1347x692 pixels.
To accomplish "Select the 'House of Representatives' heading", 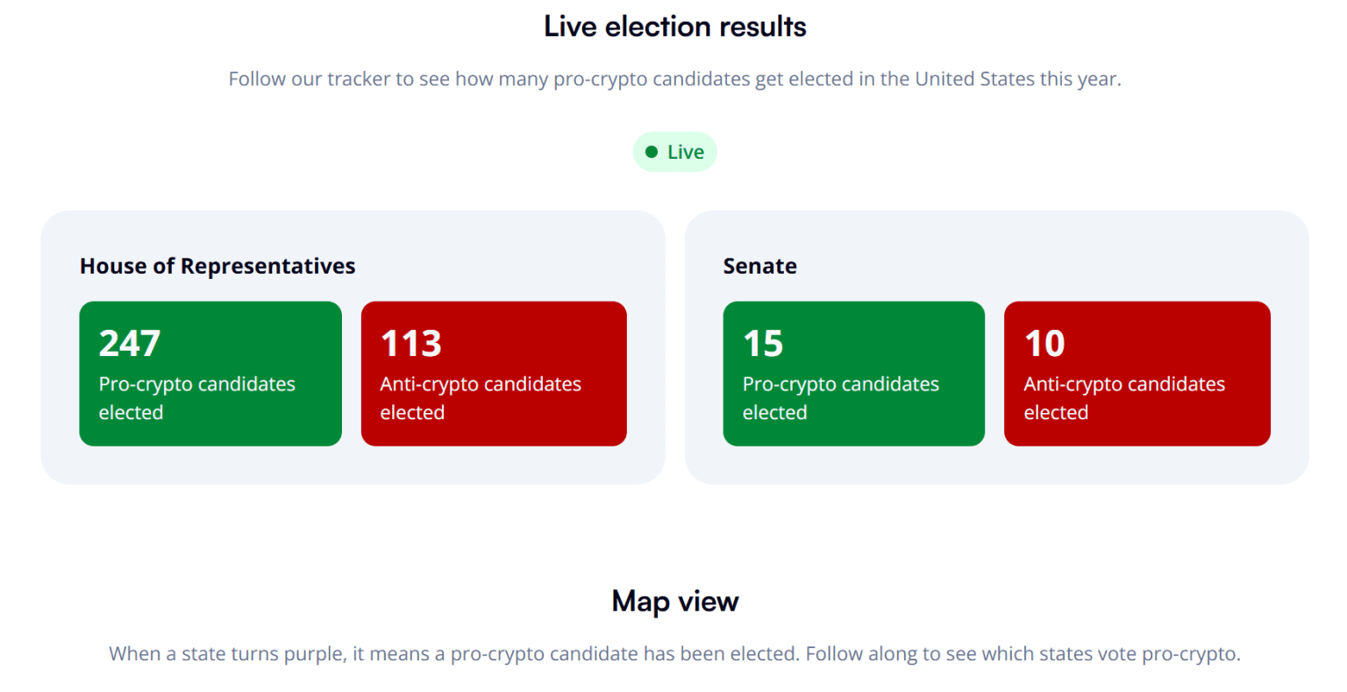I will pos(217,266).
